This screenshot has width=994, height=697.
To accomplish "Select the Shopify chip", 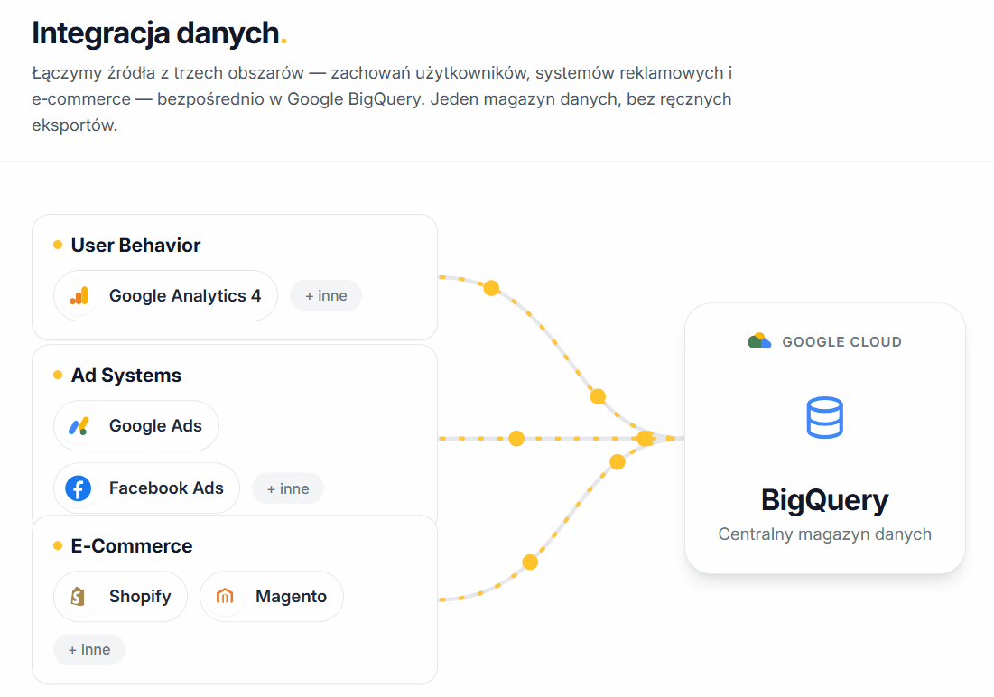I will tap(120, 596).
